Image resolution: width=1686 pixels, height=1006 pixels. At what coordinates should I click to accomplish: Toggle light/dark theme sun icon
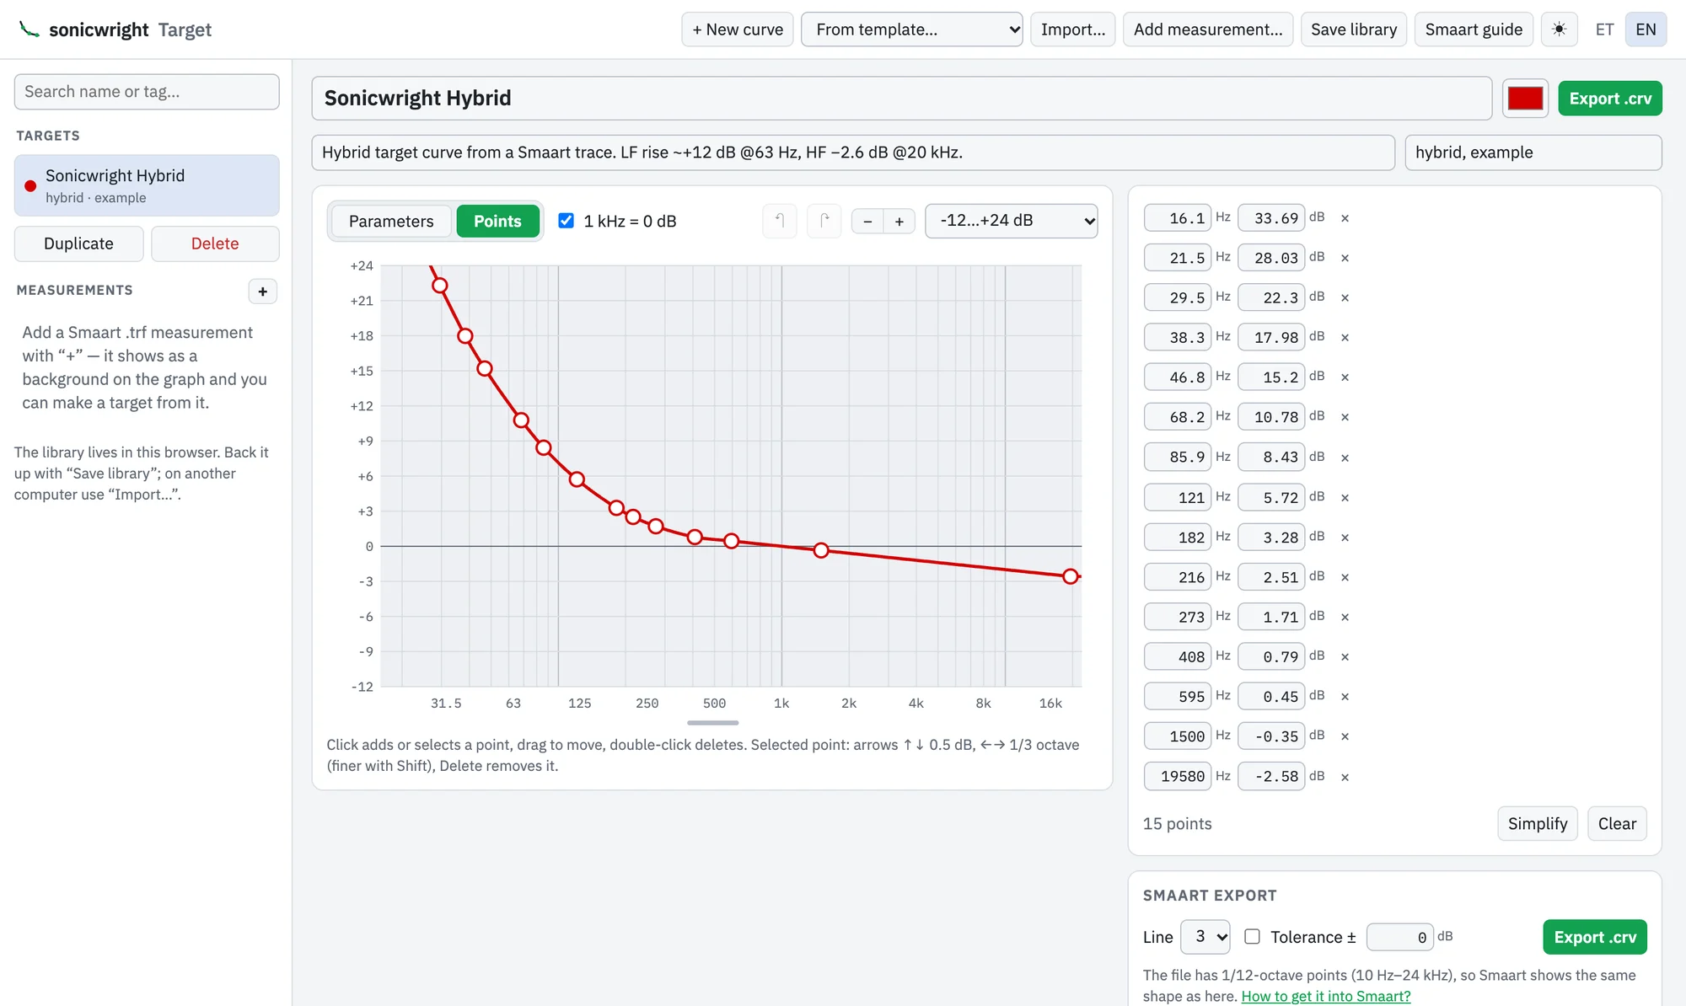coord(1559,29)
